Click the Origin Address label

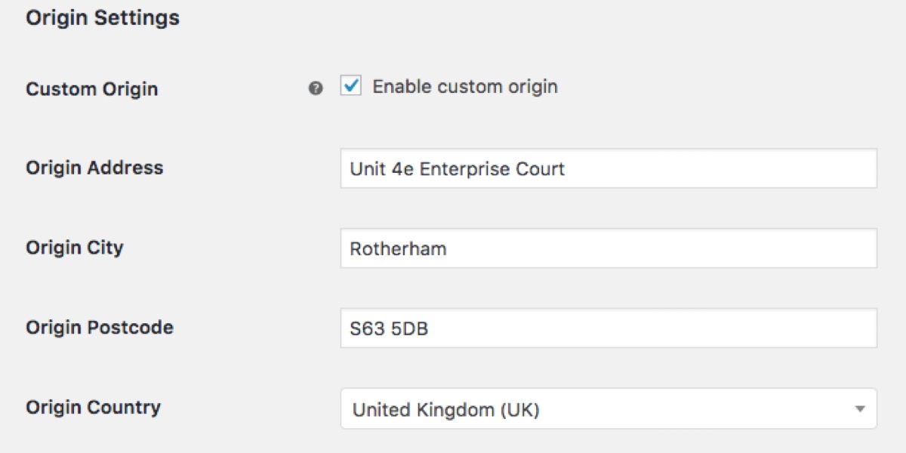pos(94,168)
